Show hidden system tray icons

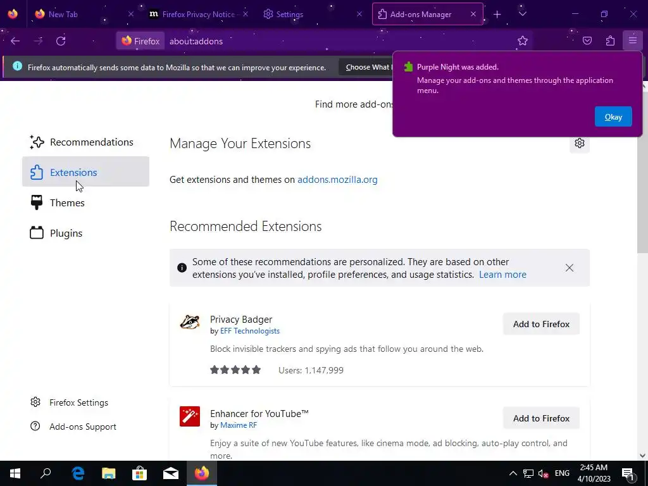point(513,473)
